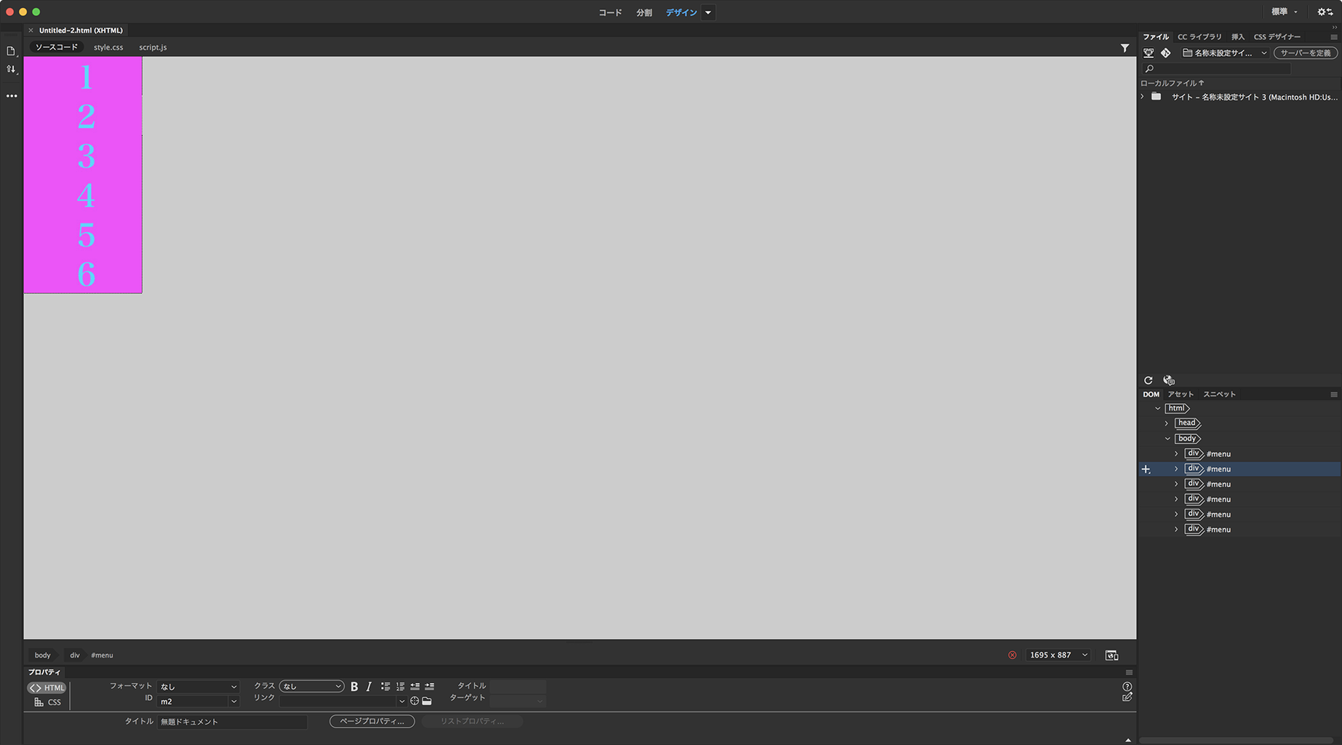Click the get/put arrows icon in left sidebar

click(x=11, y=70)
